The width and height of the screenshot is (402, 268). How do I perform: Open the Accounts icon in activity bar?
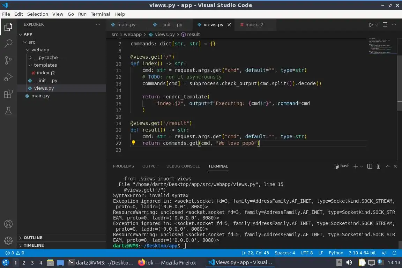8,224
